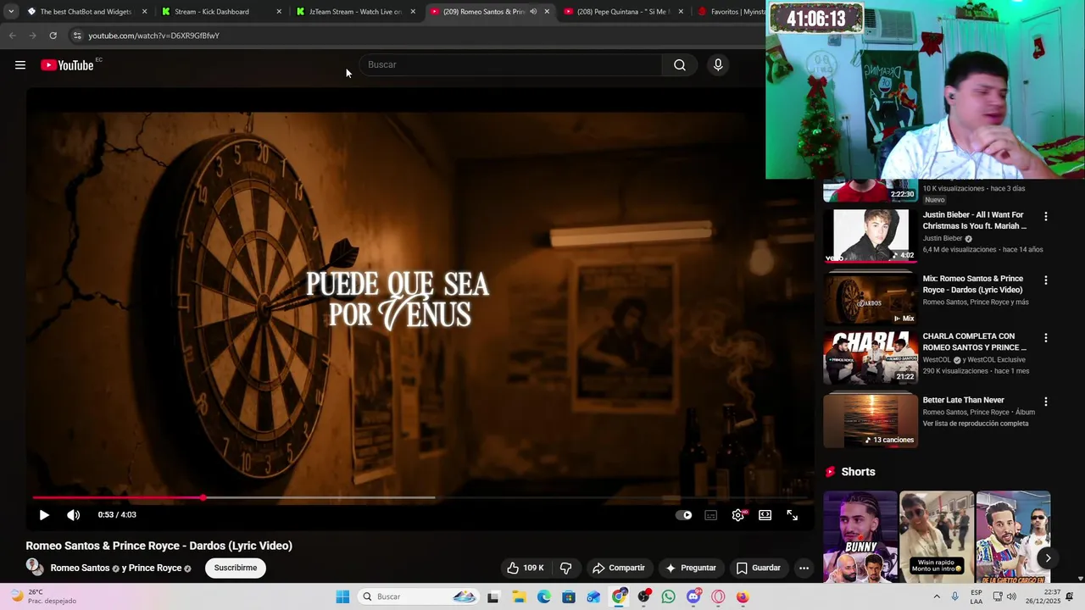The width and height of the screenshot is (1085, 610).
Task: Open options for the Mix suggestion
Action: point(1046,280)
